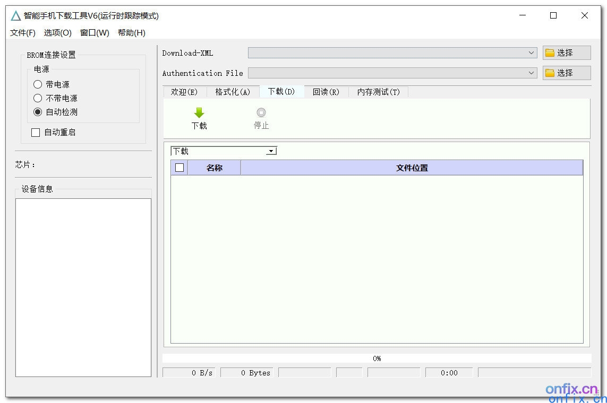This screenshot has width=607, height=403.
Task: Select the 不带电源 radio button
Action: (37, 98)
